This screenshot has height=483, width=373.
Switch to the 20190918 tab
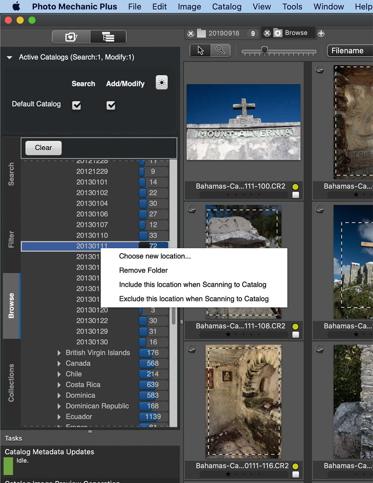224,33
